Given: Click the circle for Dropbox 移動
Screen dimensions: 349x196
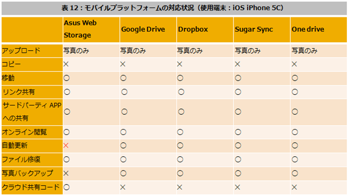Looking at the screenshot, I should tap(180, 78).
